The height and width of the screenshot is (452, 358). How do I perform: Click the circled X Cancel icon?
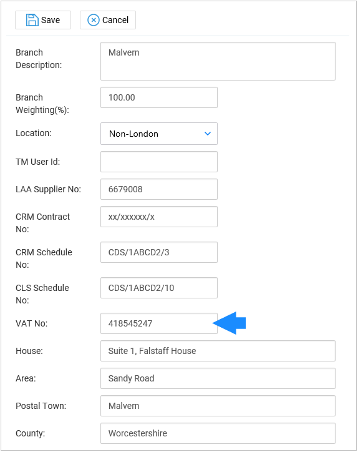point(94,20)
